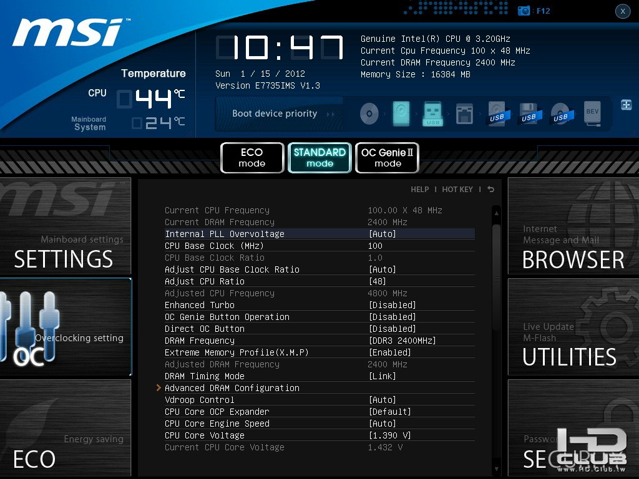Click the CPU Base Clock value 100

tap(375, 246)
